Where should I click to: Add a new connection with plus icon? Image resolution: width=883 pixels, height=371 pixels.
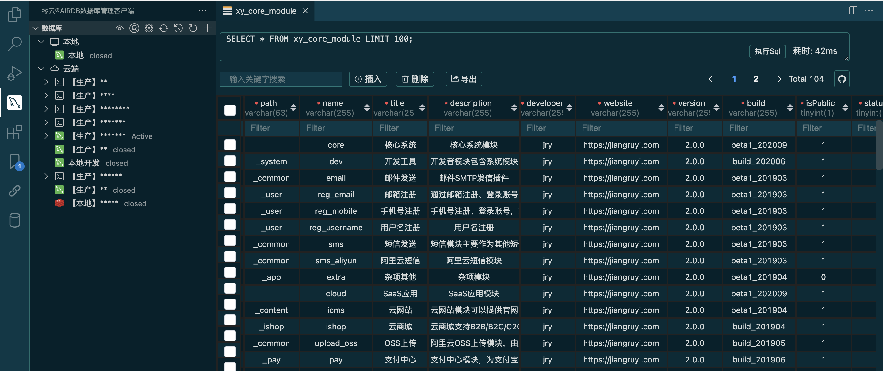point(207,28)
